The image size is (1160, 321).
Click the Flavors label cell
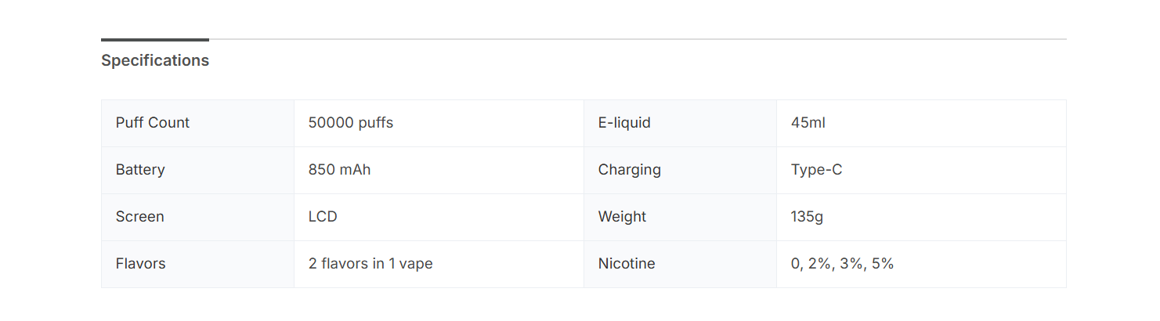pyautogui.click(x=141, y=264)
